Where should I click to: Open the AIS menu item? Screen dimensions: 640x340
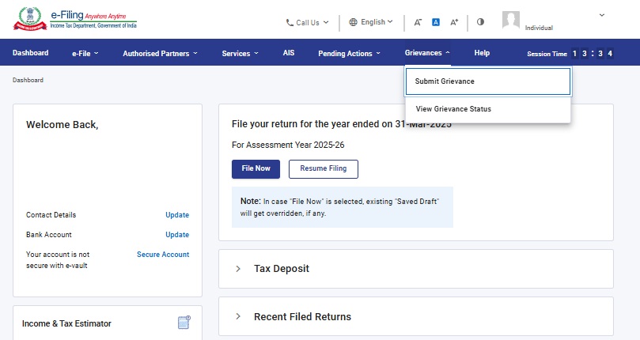pyautogui.click(x=289, y=53)
